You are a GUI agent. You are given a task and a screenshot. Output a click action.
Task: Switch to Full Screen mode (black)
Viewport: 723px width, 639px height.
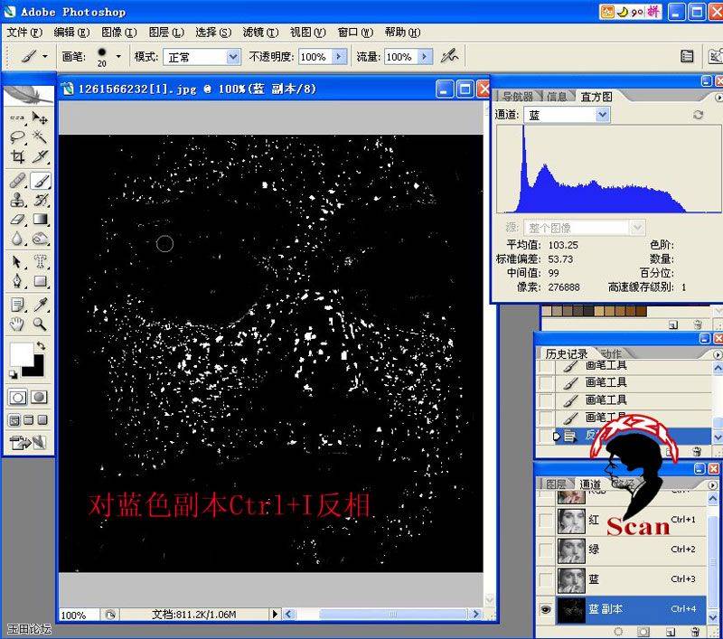[x=42, y=420]
